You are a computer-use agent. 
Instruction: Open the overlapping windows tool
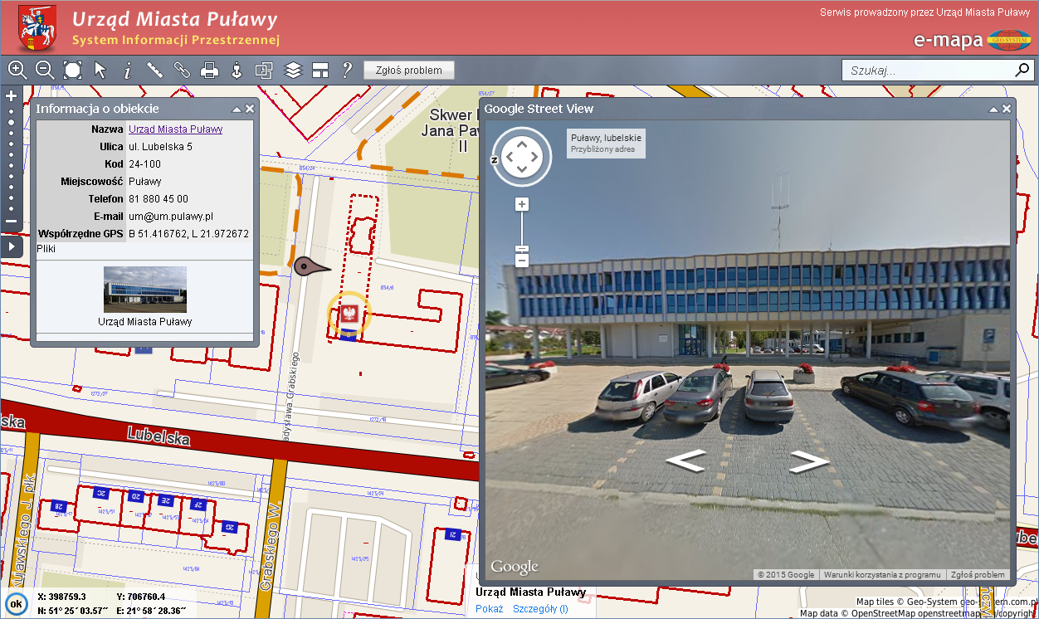click(x=264, y=70)
